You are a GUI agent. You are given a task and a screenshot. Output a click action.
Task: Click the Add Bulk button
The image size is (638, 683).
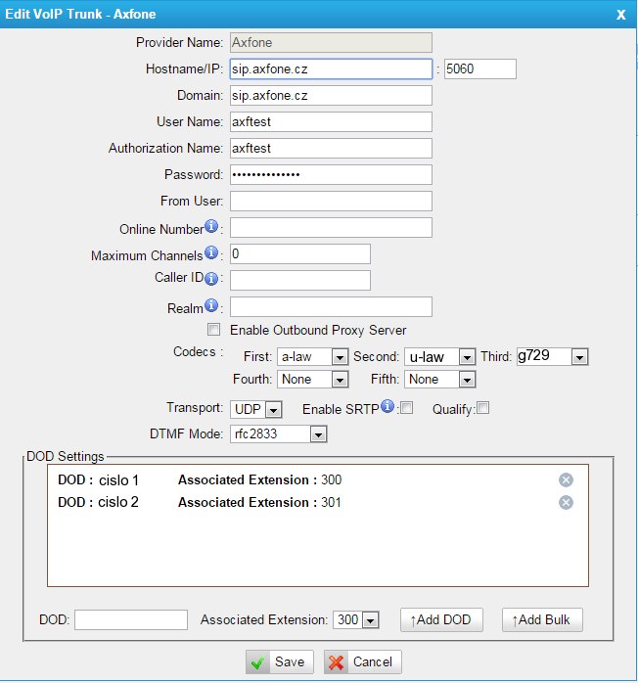541,619
